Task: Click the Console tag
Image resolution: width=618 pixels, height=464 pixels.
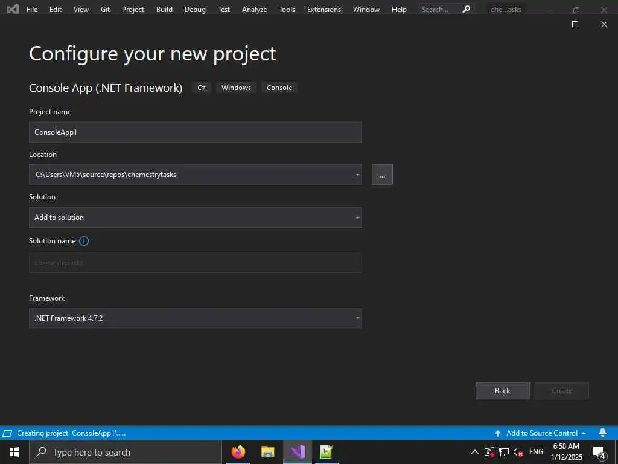Action: coord(279,88)
